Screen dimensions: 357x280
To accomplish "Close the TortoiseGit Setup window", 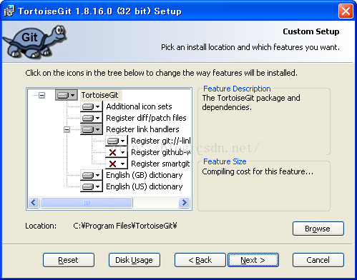I will tap(346, 11).
